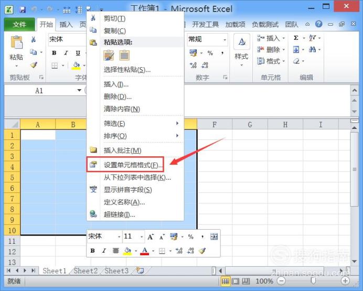
Task: Click the large Paste clipboard icon in the ribbon
Action: [16, 42]
